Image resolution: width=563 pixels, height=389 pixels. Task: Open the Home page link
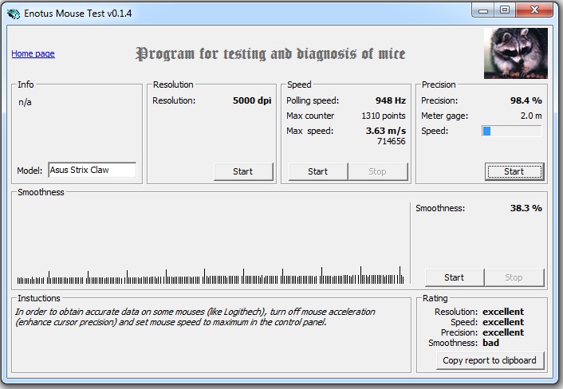point(33,53)
